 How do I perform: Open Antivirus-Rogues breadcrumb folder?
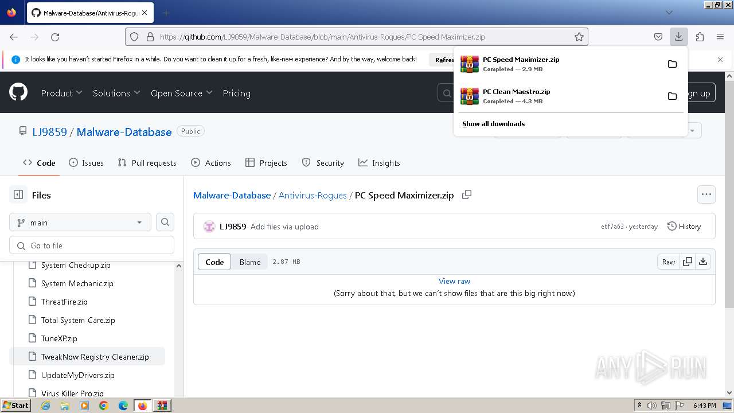pos(313,195)
